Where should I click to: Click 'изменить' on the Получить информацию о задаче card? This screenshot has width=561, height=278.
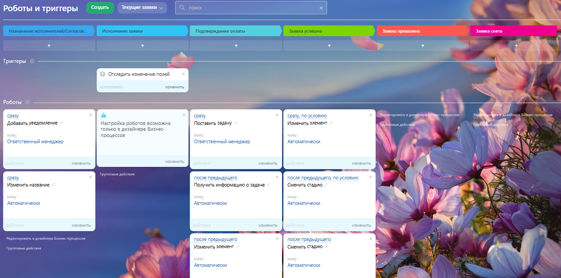tap(268, 225)
